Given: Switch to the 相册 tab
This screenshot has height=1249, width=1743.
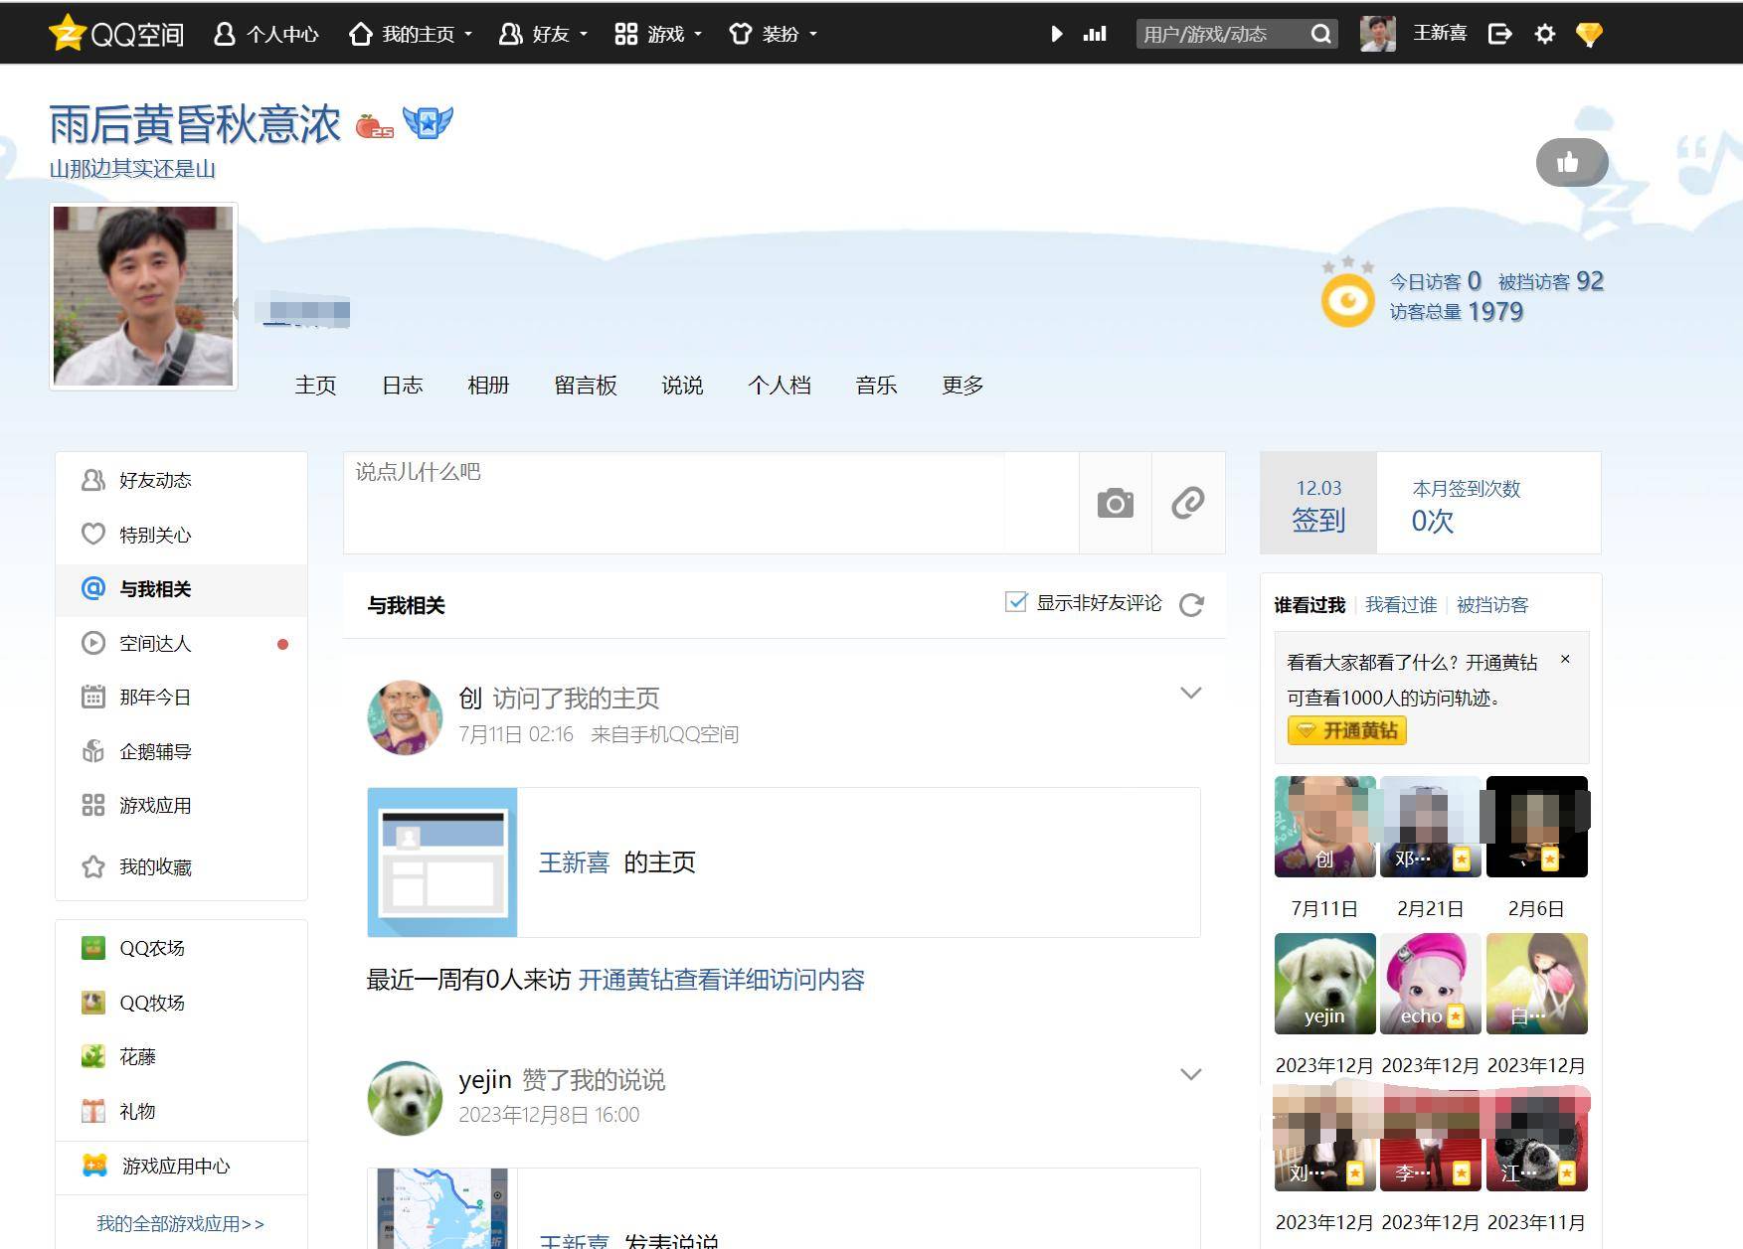Looking at the screenshot, I should 488,386.
